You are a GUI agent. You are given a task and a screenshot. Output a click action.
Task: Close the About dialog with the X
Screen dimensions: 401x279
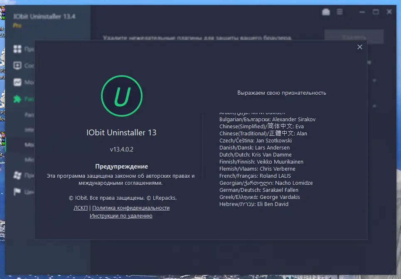point(359,47)
